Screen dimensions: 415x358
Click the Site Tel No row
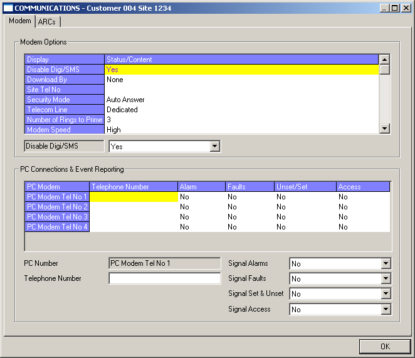(64, 90)
